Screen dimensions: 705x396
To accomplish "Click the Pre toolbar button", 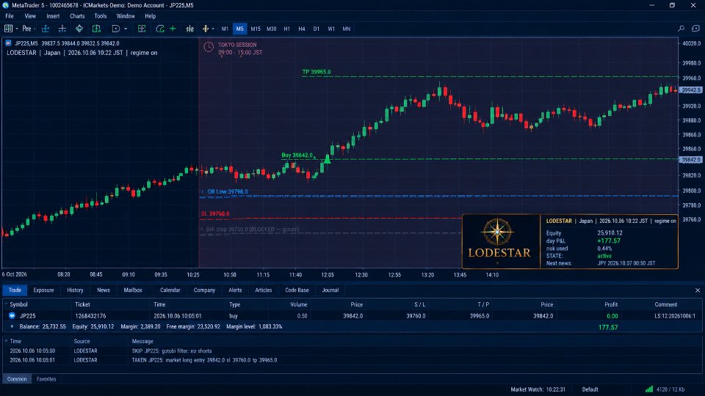I will [26, 29].
